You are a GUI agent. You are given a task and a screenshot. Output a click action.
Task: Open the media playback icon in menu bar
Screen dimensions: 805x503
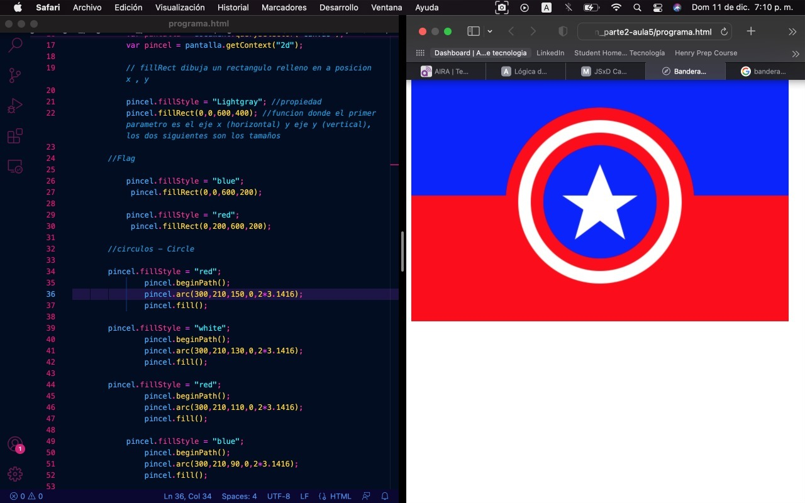coord(525,8)
